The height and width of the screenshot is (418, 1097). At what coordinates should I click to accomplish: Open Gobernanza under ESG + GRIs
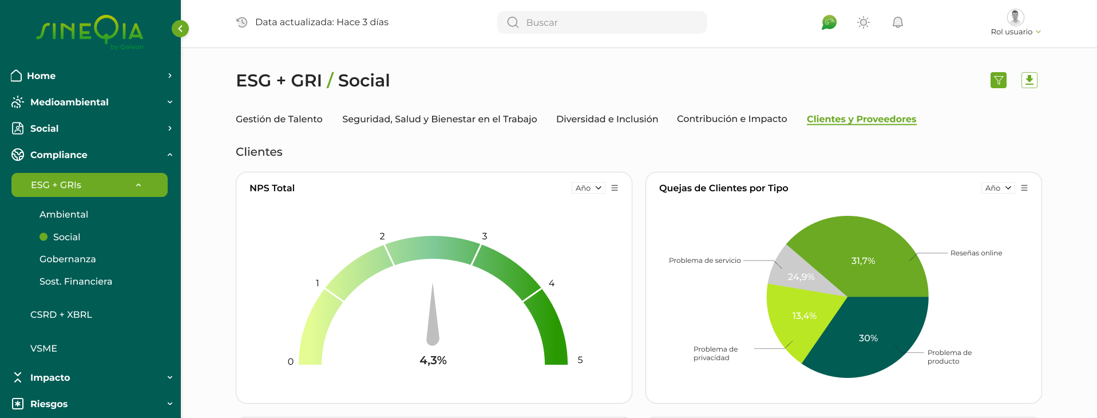click(x=68, y=259)
